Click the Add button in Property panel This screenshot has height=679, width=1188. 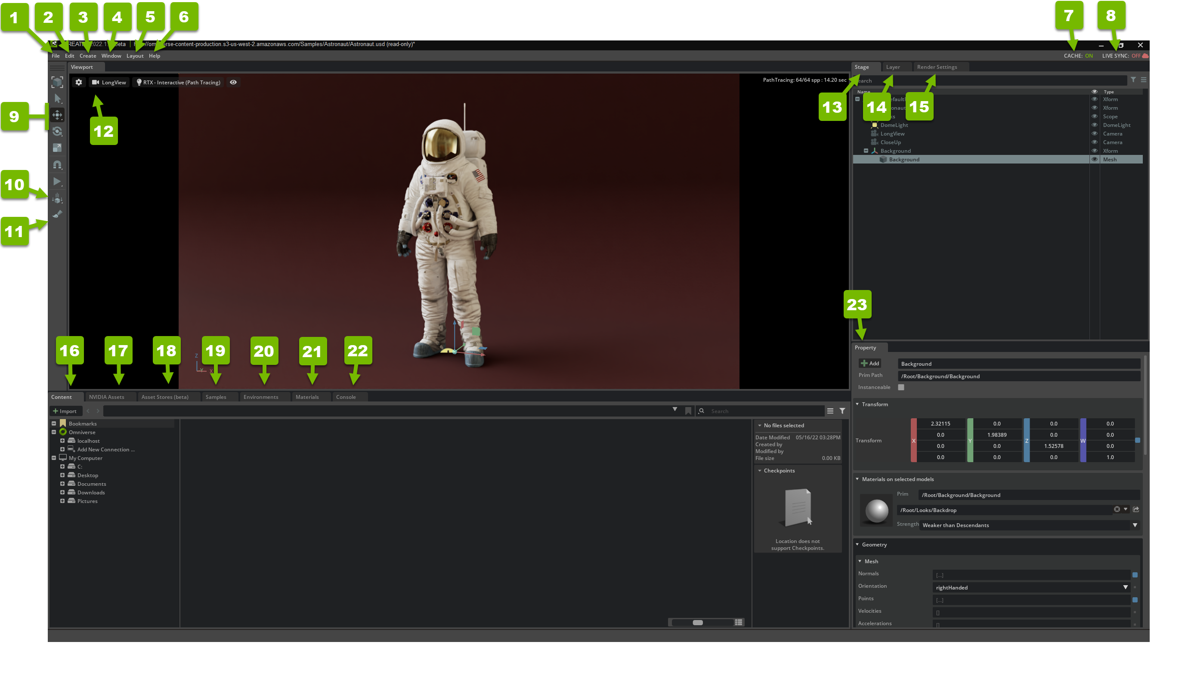pyautogui.click(x=870, y=364)
